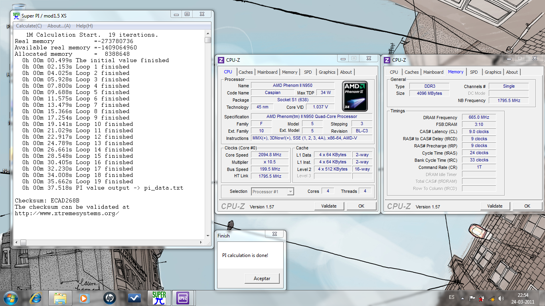Viewport: 545px width, 306px height.
Task: Click the ES language indicator
Action: coord(452,298)
